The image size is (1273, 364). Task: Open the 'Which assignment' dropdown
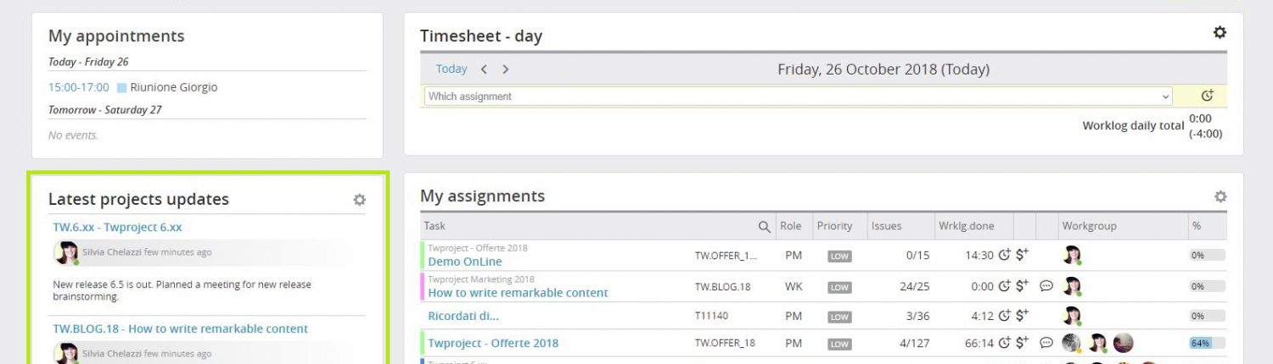pyautogui.click(x=798, y=97)
